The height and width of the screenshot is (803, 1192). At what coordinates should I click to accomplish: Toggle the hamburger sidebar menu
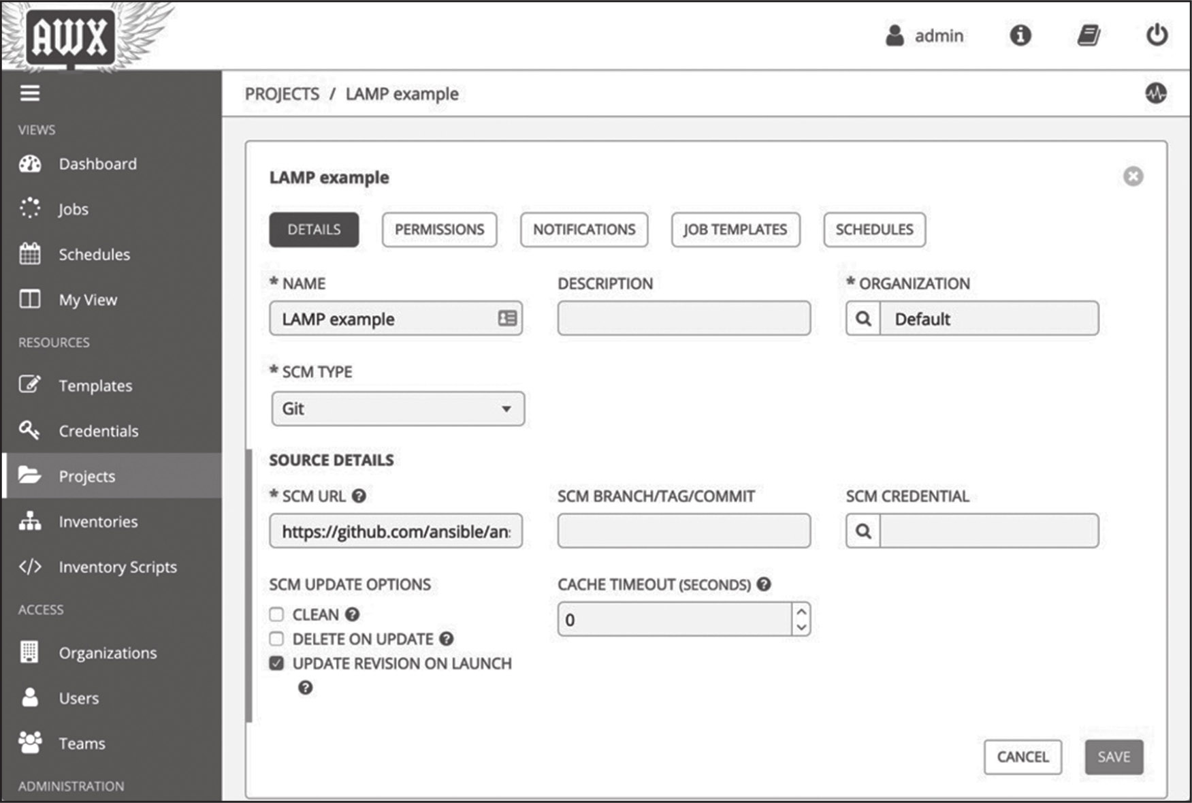coord(29,93)
